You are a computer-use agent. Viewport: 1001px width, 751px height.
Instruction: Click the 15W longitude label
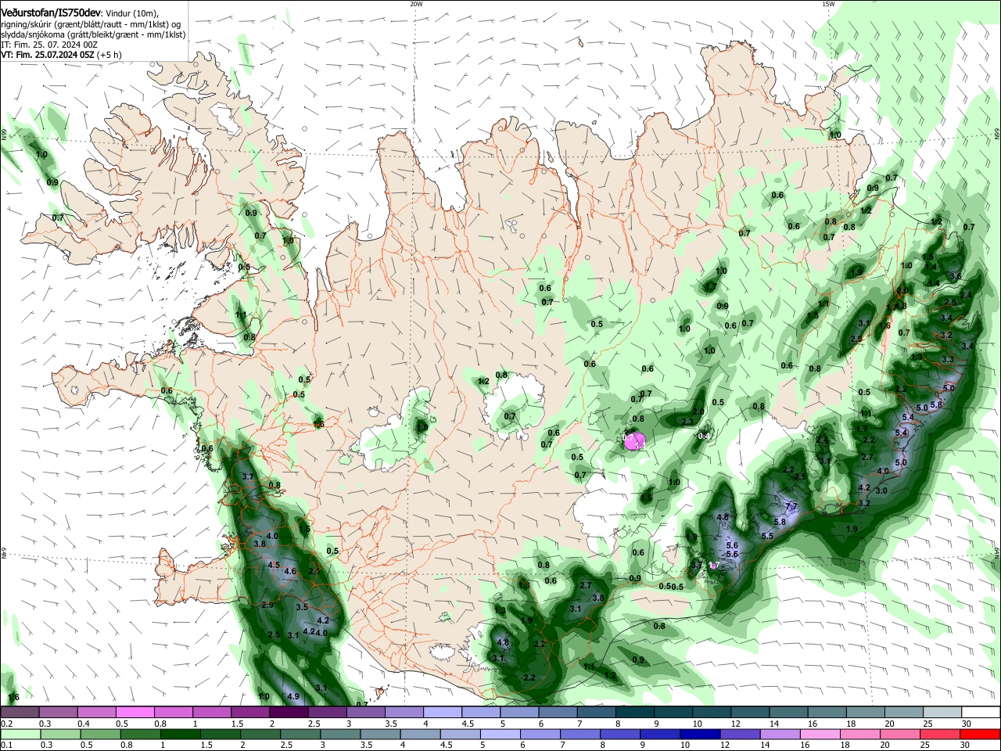pos(828,4)
